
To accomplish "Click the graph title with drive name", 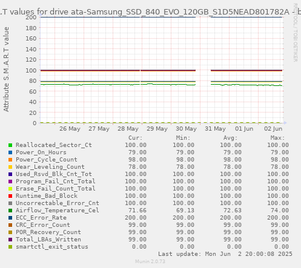I will tap(150, 12).
